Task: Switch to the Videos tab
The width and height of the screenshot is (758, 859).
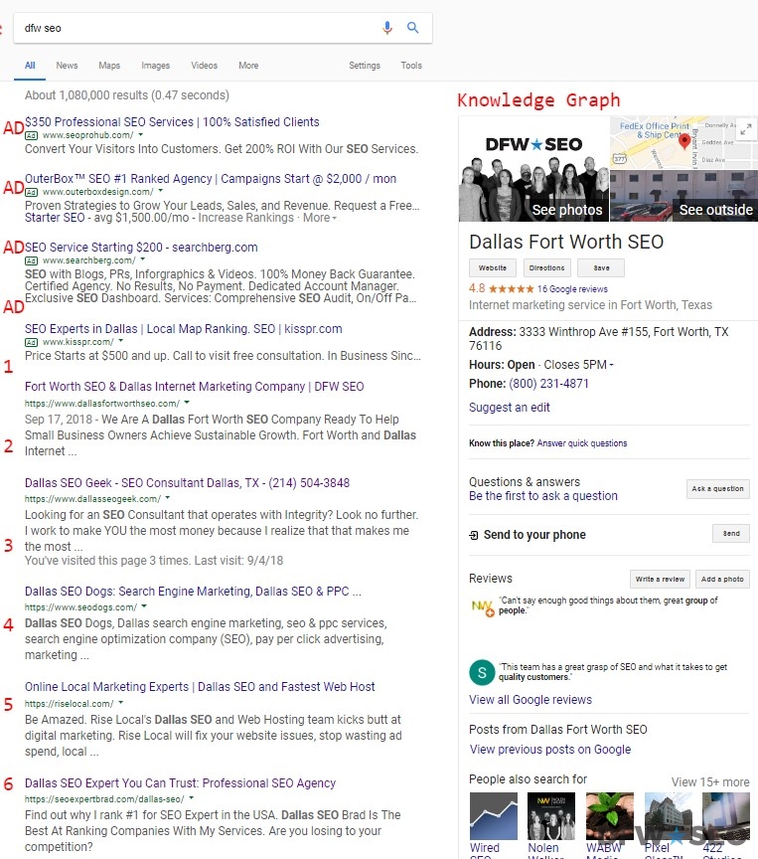Action: (204, 66)
